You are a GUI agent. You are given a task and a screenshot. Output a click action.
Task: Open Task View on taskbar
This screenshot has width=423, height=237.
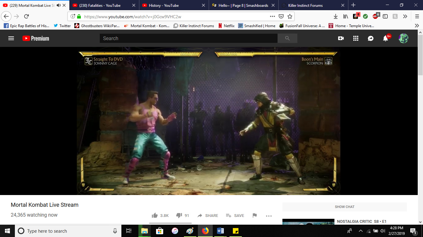[129, 231]
